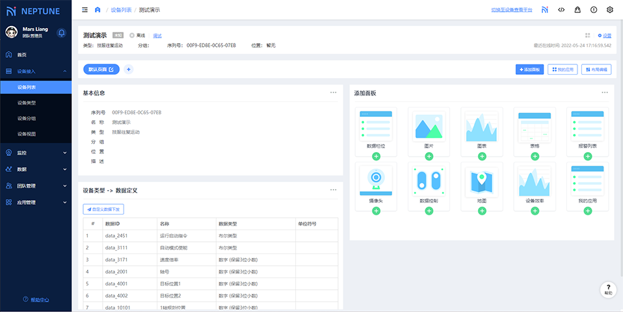
Task: Collapse the sidebar with the hamburger icon
Action: tap(85, 10)
